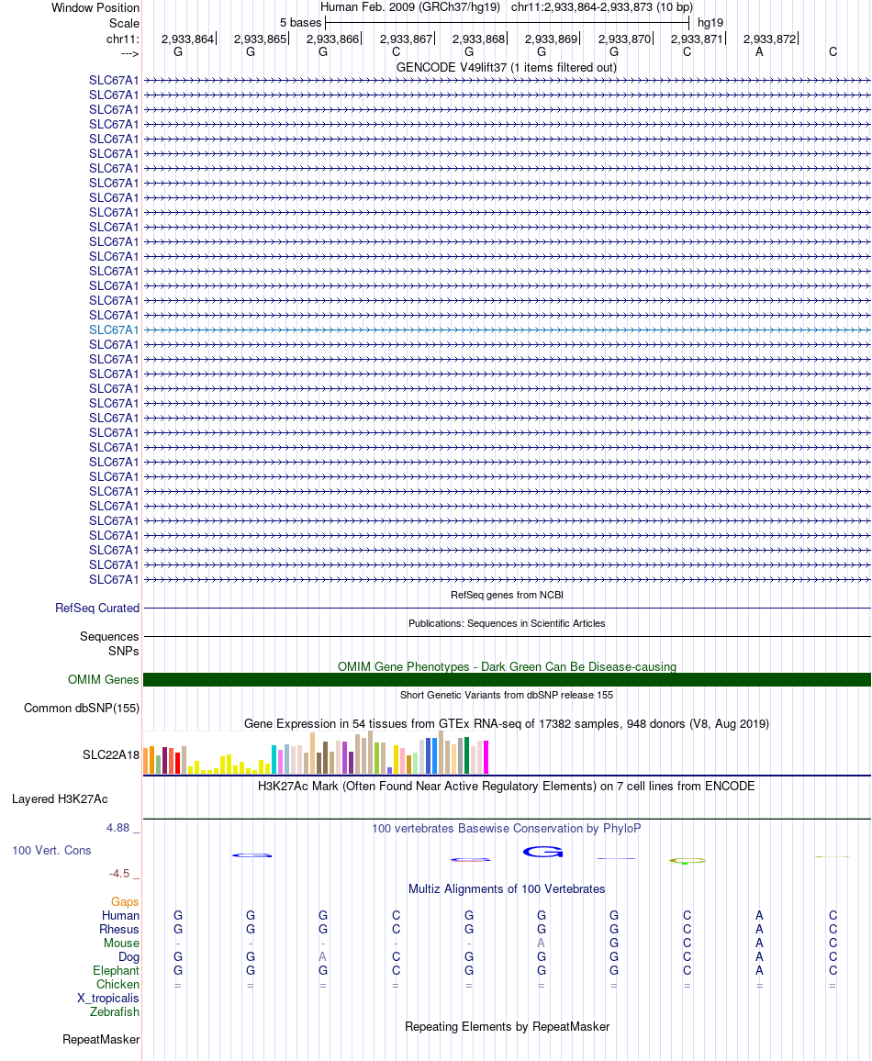Click the 'Common dbSNP(155)' track label
Viewport: 872px width, 1061px height.
click(x=81, y=708)
